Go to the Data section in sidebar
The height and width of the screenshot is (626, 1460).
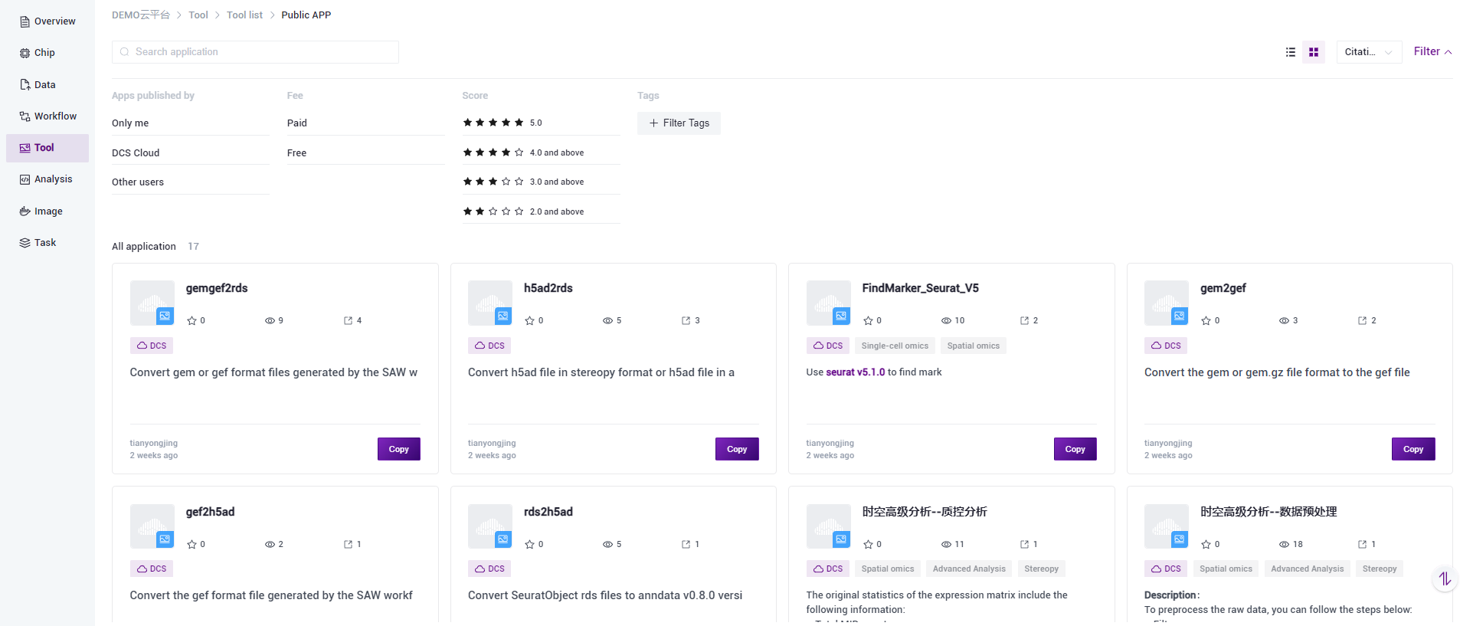coord(47,85)
